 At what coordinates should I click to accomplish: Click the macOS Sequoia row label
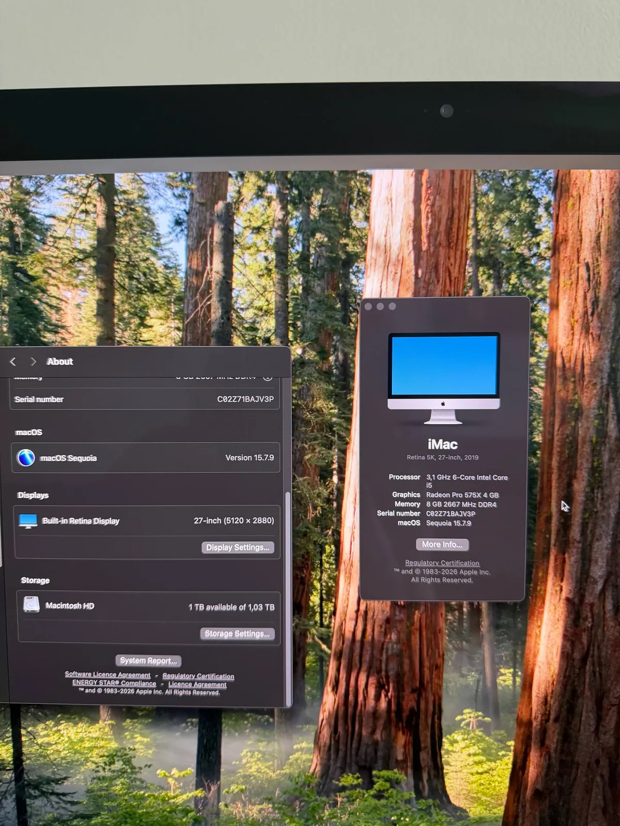[x=69, y=458]
